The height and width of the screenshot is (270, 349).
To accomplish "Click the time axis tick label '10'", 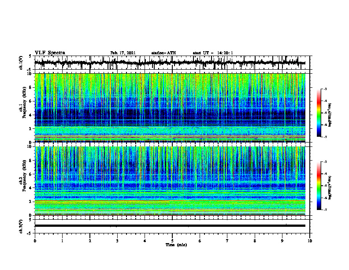I will tap(310, 241).
